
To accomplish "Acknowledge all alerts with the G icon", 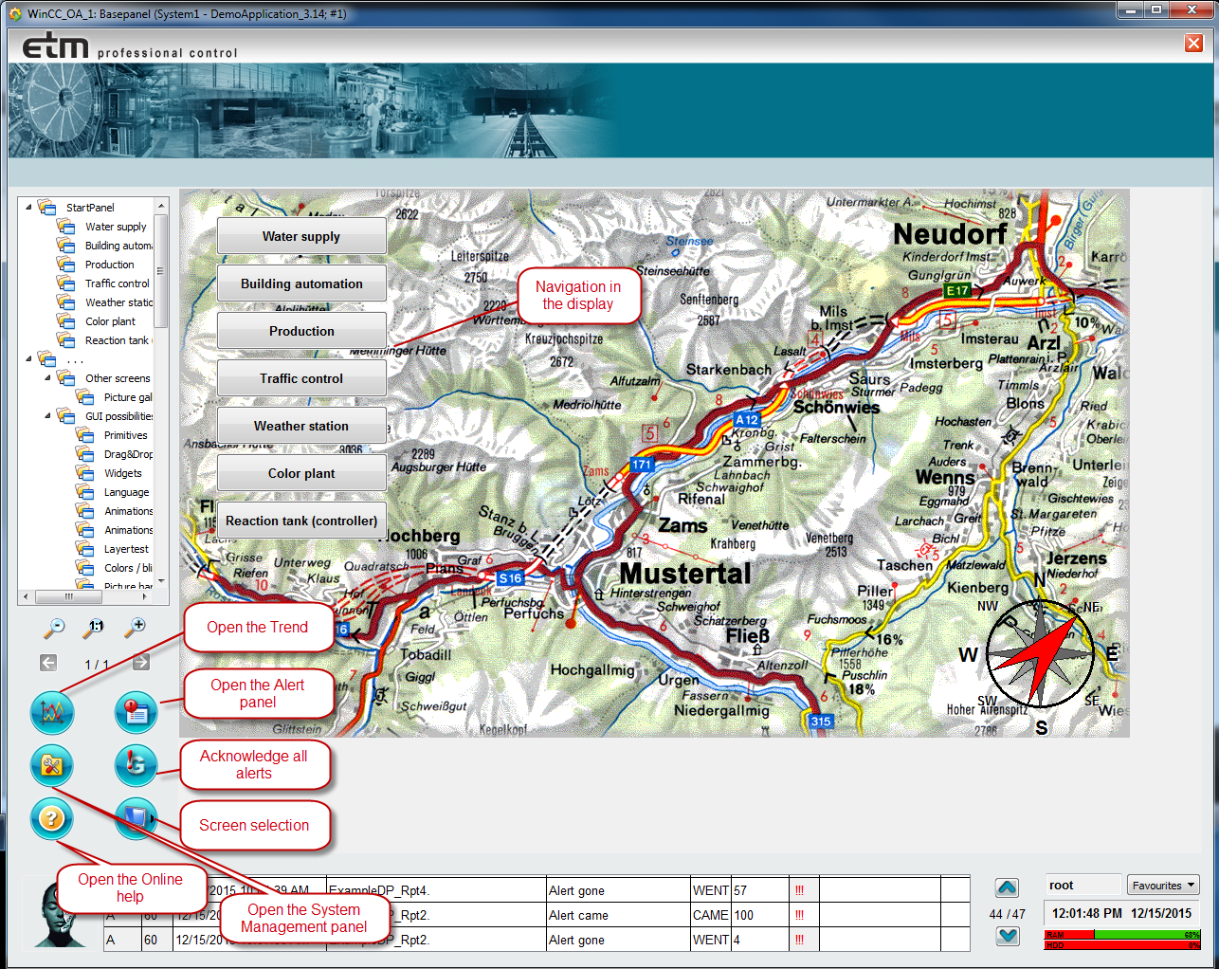I will coord(136,765).
